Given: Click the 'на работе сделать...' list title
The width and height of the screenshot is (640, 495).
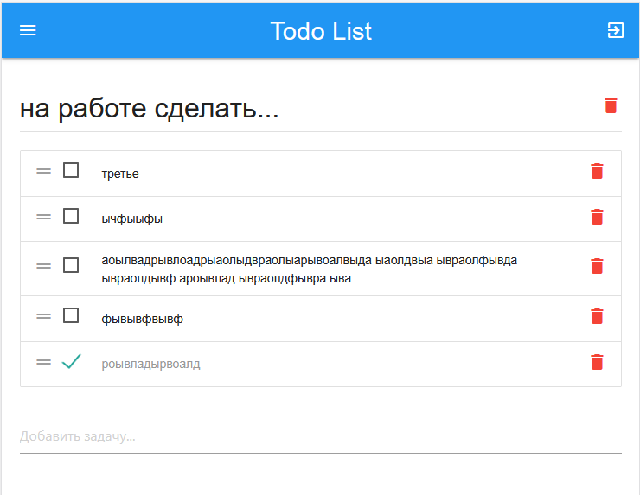Looking at the screenshot, I should (x=150, y=110).
